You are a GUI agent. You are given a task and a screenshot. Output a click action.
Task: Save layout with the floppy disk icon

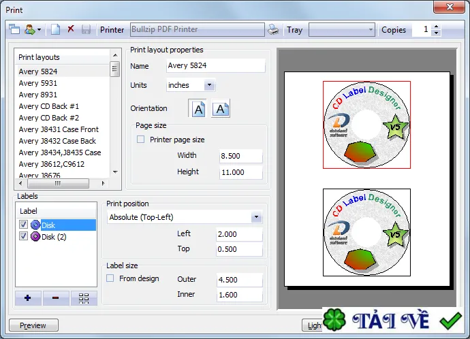click(x=86, y=29)
